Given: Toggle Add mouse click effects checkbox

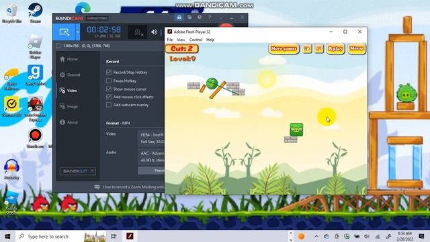Looking at the screenshot, I should coord(109,97).
